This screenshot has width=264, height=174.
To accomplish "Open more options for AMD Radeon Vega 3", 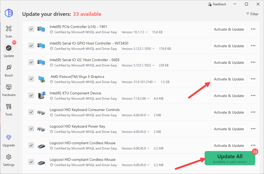I will pyautogui.click(x=253, y=79).
